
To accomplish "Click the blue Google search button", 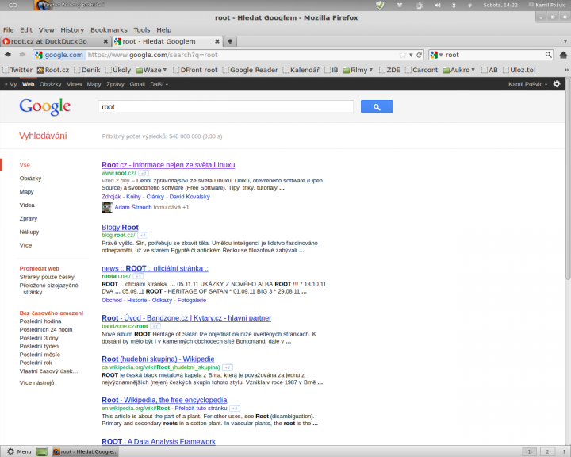I will pos(377,107).
